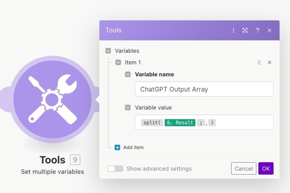Enable Show advanced settings toggle
290x193 pixels.
point(115,169)
